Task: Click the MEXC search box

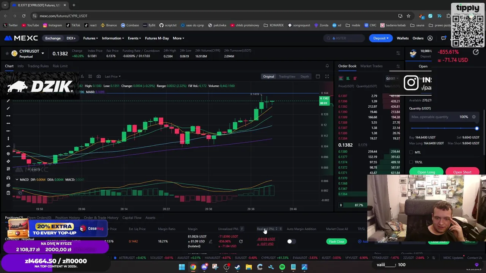Action: click(344, 38)
